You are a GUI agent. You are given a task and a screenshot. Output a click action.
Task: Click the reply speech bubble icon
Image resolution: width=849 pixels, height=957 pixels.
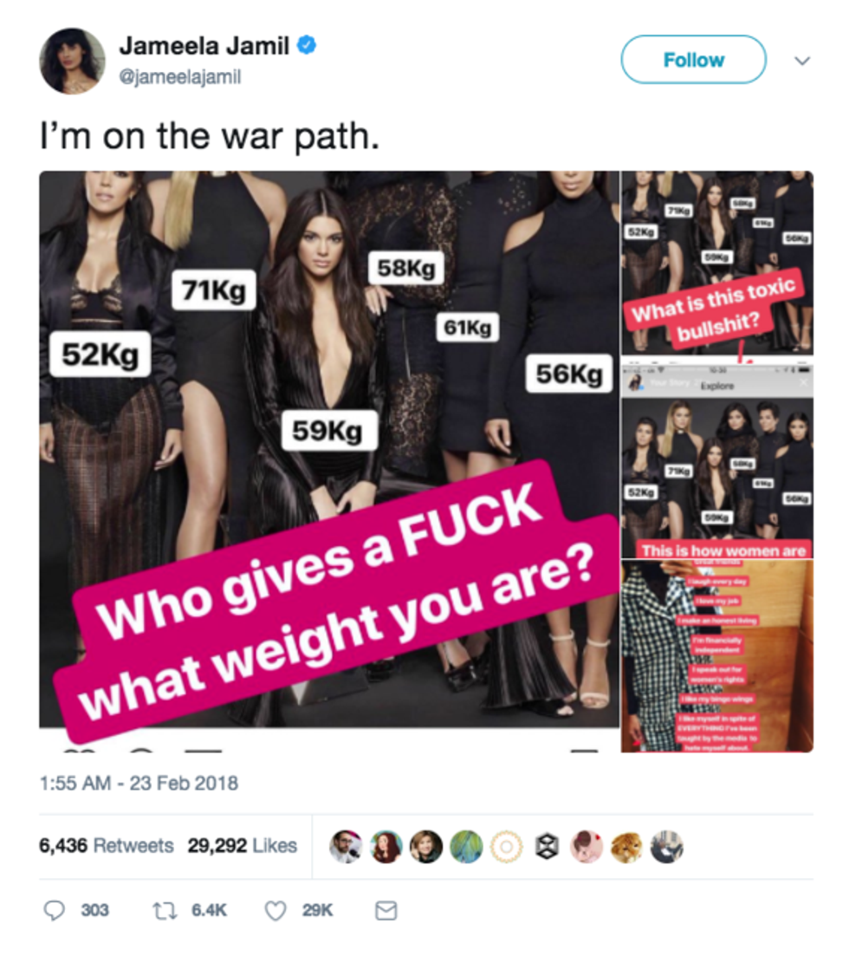click(55, 910)
